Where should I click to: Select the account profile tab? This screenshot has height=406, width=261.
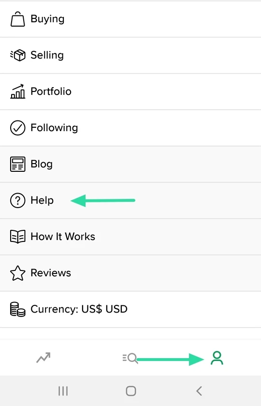pos(217,358)
